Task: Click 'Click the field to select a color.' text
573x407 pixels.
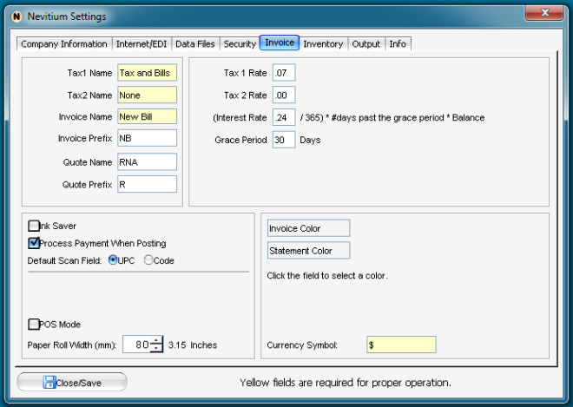Action: pyautogui.click(x=327, y=275)
